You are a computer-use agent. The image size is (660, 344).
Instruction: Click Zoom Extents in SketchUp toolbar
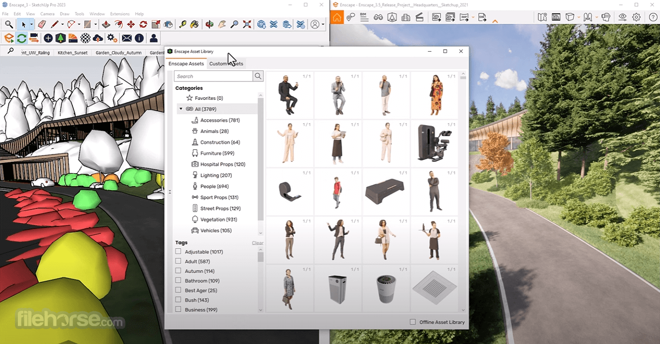coord(247,24)
